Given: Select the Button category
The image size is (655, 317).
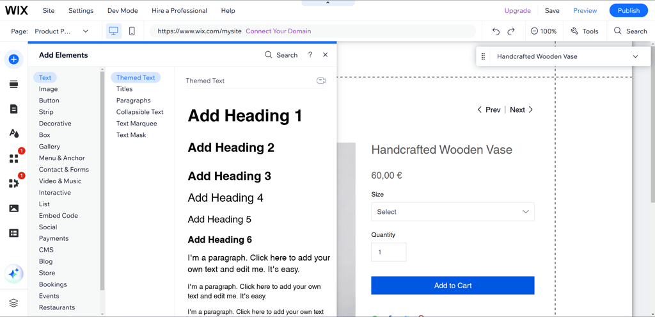Looking at the screenshot, I should pos(49,101).
